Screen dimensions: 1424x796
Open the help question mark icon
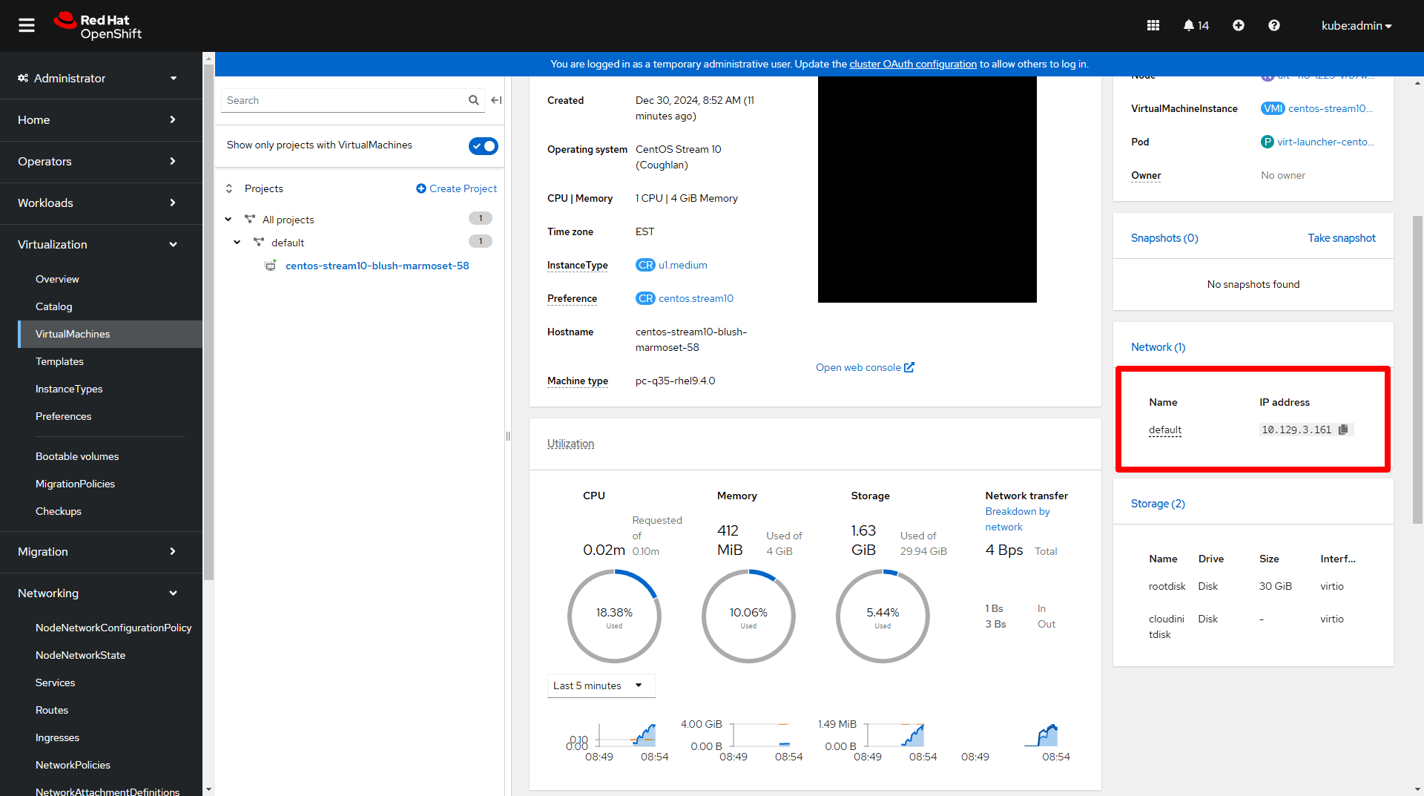tap(1273, 26)
